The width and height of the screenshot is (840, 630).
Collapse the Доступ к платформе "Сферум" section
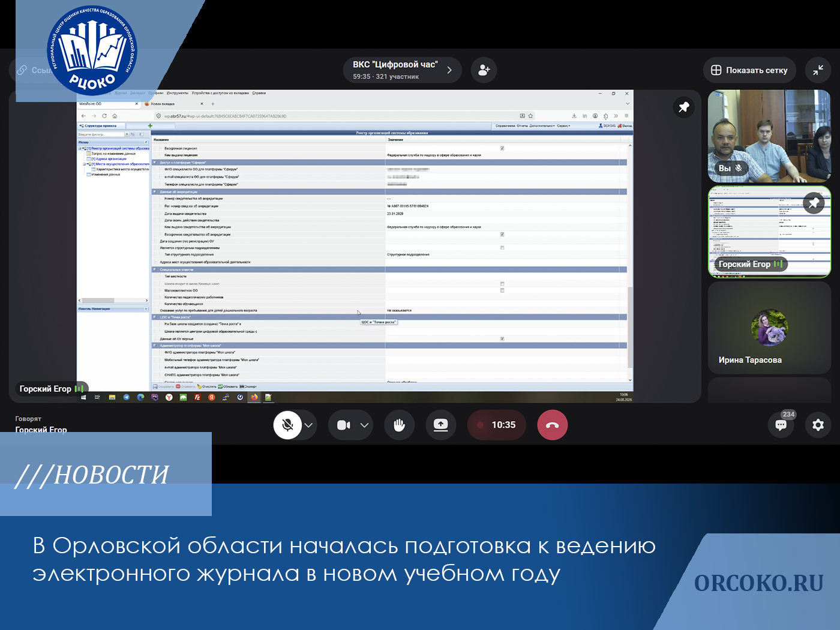(x=155, y=162)
